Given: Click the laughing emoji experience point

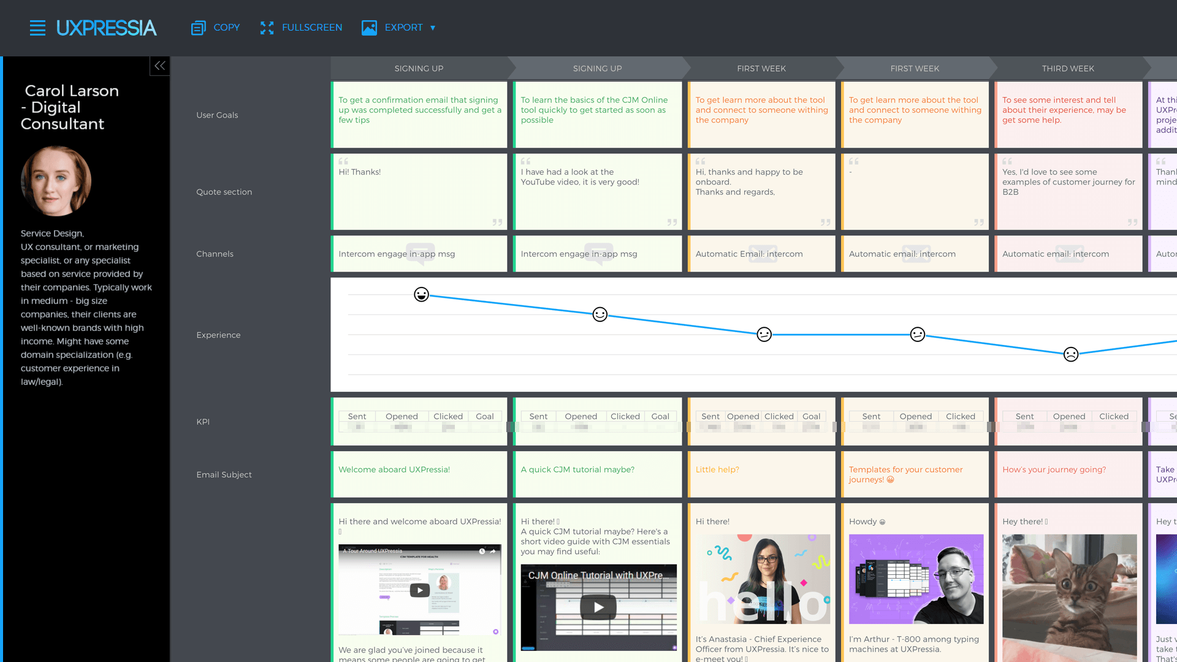Looking at the screenshot, I should coord(421,295).
